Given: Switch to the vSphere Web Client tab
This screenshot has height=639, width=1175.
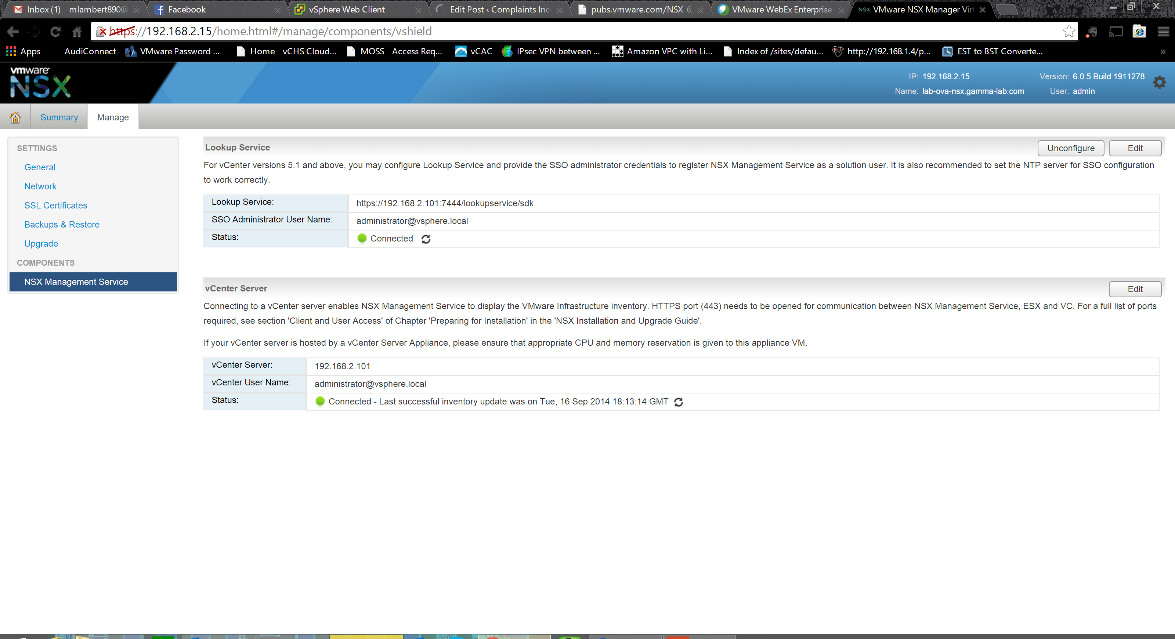Looking at the screenshot, I should pos(346,10).
